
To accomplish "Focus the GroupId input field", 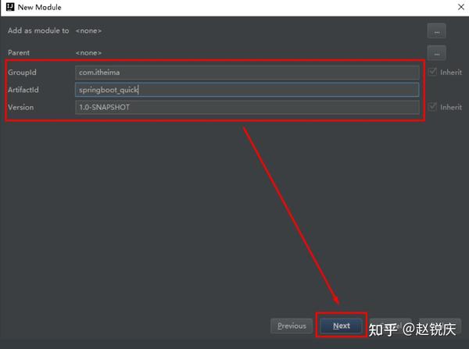I will (247, 73).
